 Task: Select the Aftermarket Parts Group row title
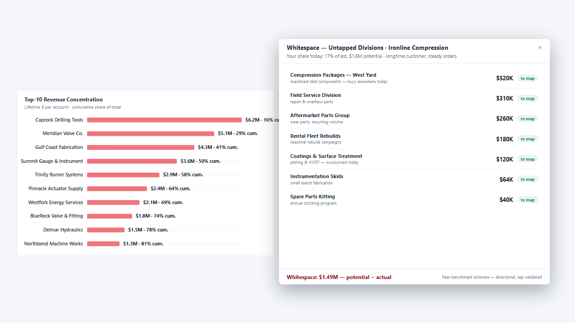pos(320,115)
